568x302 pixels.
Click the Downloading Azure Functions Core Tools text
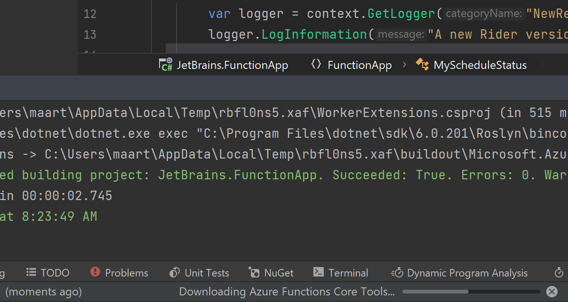click(286, 292)
